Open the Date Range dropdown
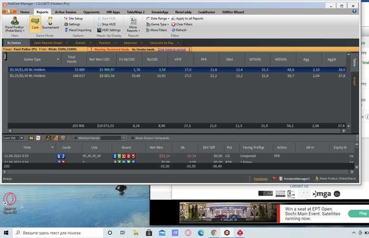 158,18
